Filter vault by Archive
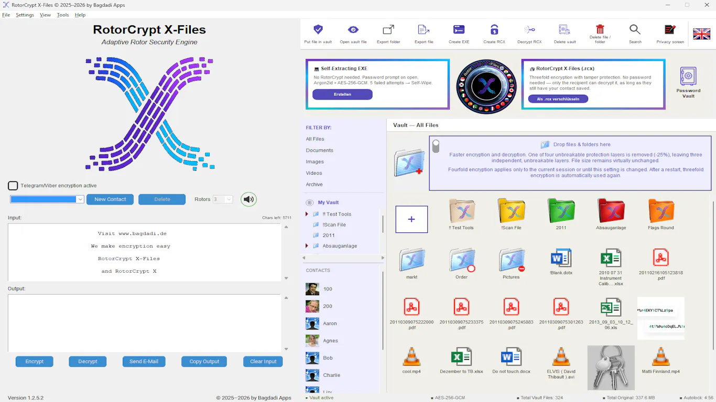 coord(314,185)
